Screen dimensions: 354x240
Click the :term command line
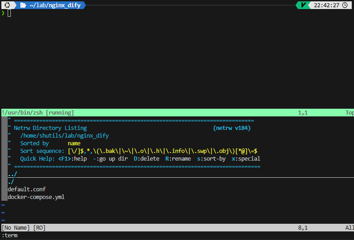[10, 235]
